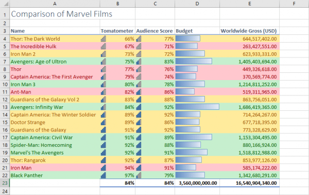Select the total budget 3,560,000,000.00 cell
This screenshot has height=195, width=309.
point(197,183)
